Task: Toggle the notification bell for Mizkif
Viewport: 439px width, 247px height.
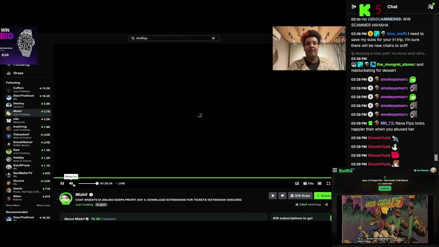Action: point(273,196)
